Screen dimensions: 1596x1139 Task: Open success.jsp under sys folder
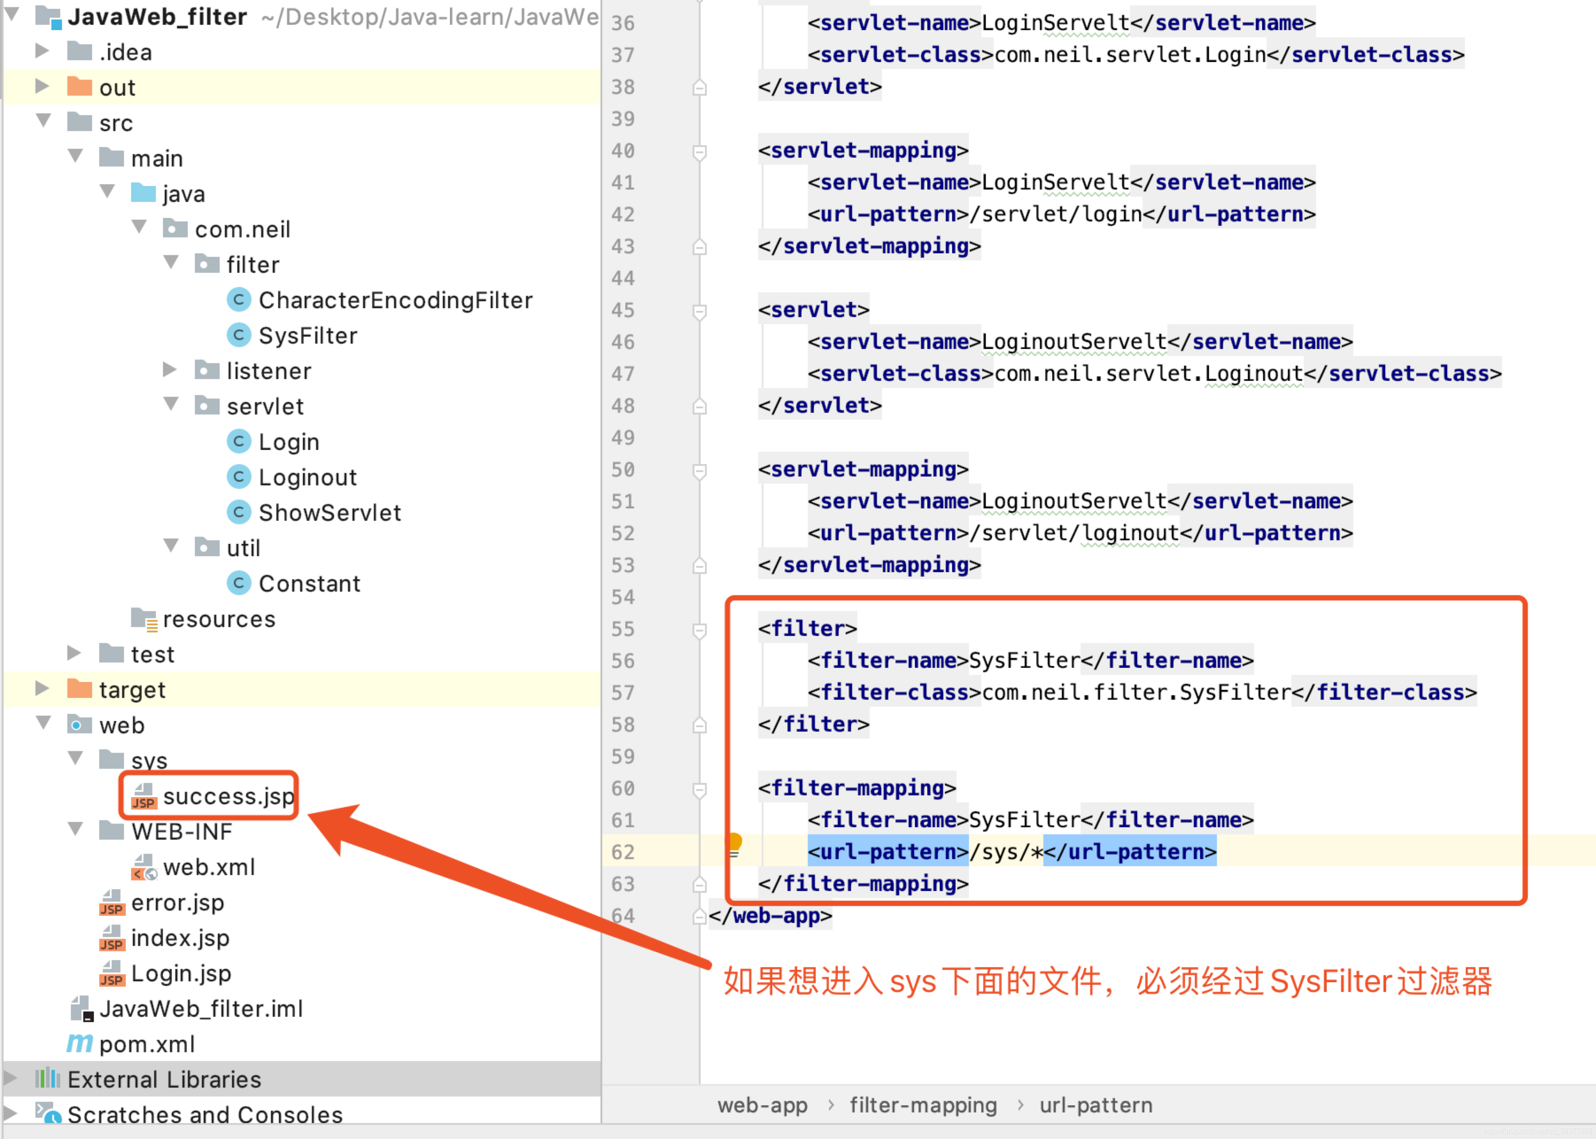pyautogui.click(x=229, y=797)
